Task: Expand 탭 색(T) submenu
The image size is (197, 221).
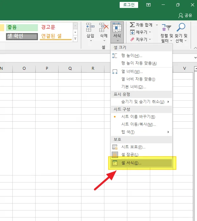Action: pyautogui.click(x=141, y=132)
